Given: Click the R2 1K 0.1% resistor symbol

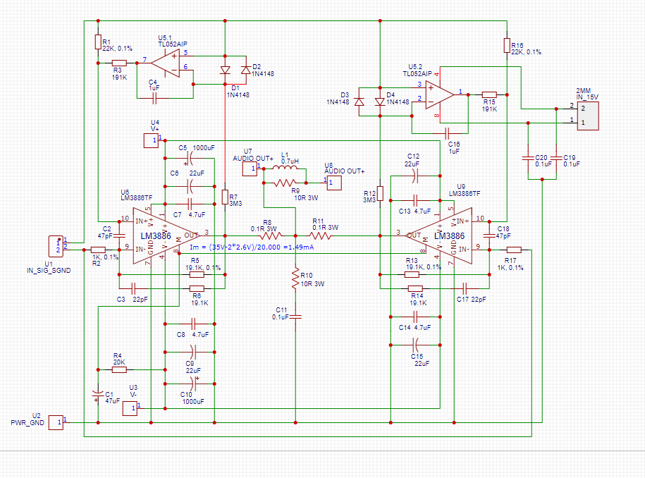Looking at the screenshot, I should pos(98,250).
